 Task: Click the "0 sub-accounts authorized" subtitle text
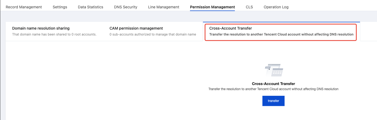153,34
